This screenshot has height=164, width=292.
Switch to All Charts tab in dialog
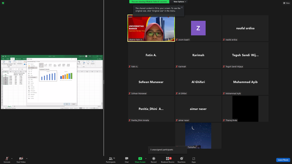coord(38,61)
